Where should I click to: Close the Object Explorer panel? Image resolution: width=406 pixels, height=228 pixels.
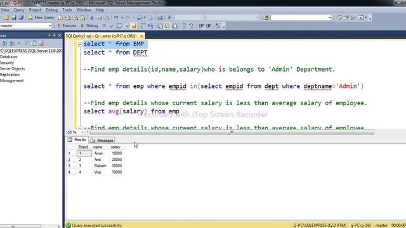click(60, 35)
